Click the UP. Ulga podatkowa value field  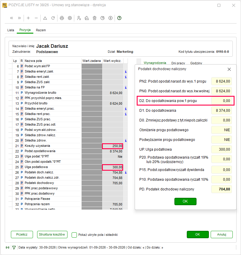222,149
